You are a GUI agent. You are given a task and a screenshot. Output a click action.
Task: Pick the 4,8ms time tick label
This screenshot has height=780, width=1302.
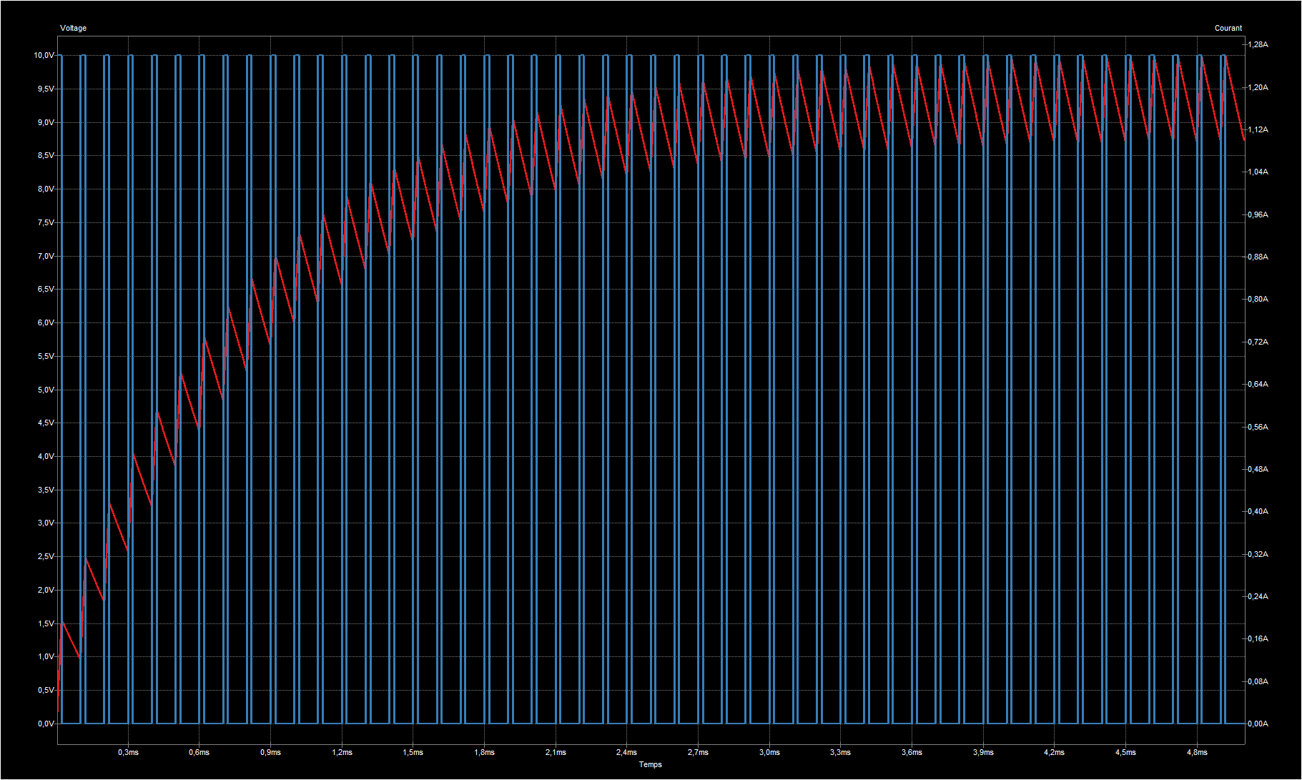coord(1197,752)
